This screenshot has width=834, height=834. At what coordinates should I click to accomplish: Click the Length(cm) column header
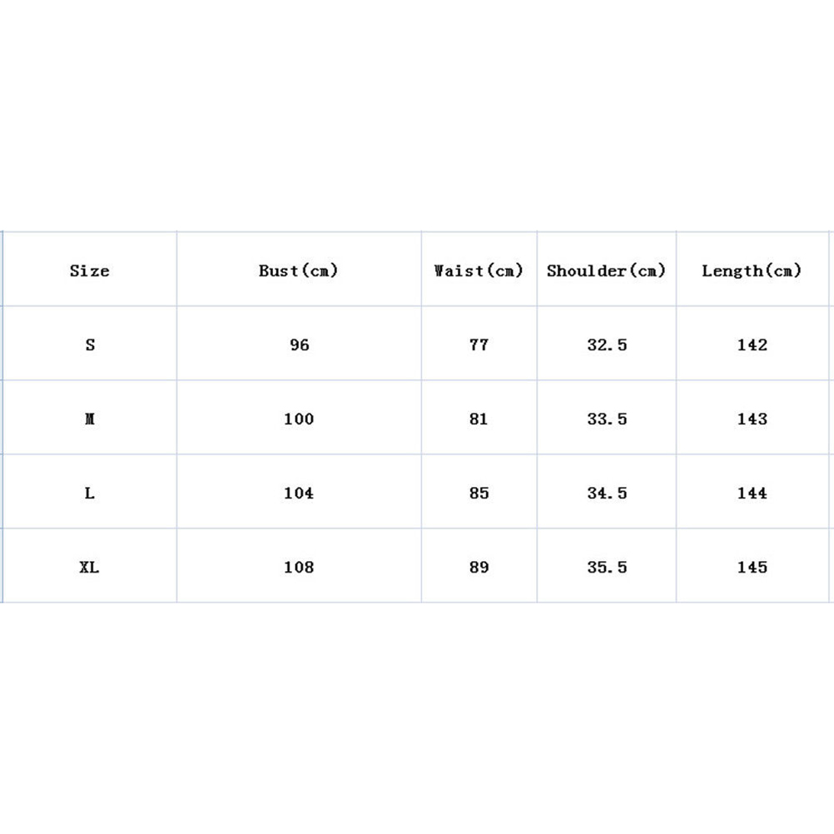[752, 271]
